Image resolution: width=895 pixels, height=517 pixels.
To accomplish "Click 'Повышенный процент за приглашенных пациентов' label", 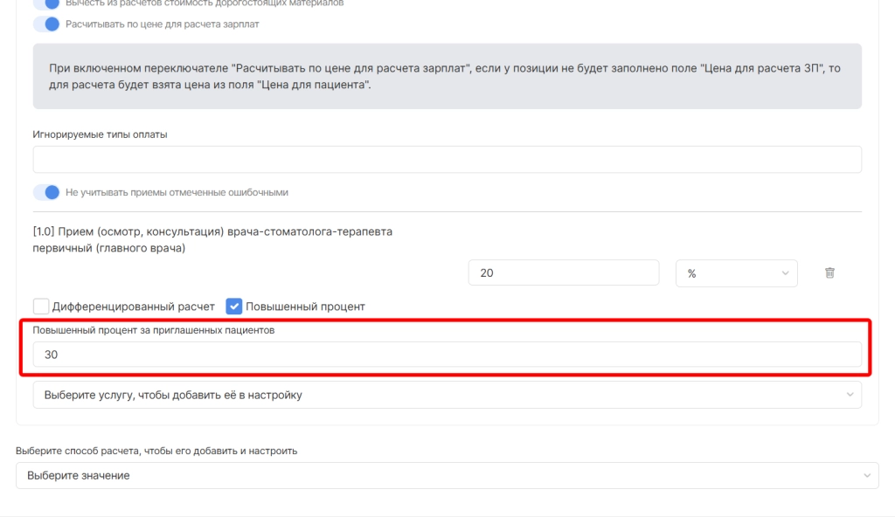I will coord(154,330).
